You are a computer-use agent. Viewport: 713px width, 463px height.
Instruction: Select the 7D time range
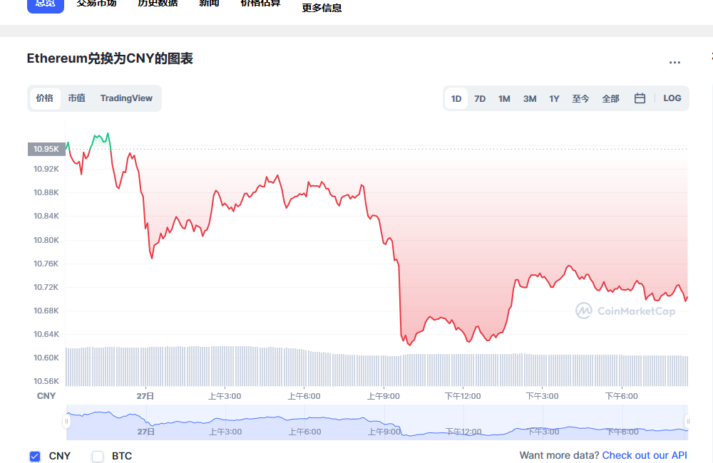click(x=480, y=98)
